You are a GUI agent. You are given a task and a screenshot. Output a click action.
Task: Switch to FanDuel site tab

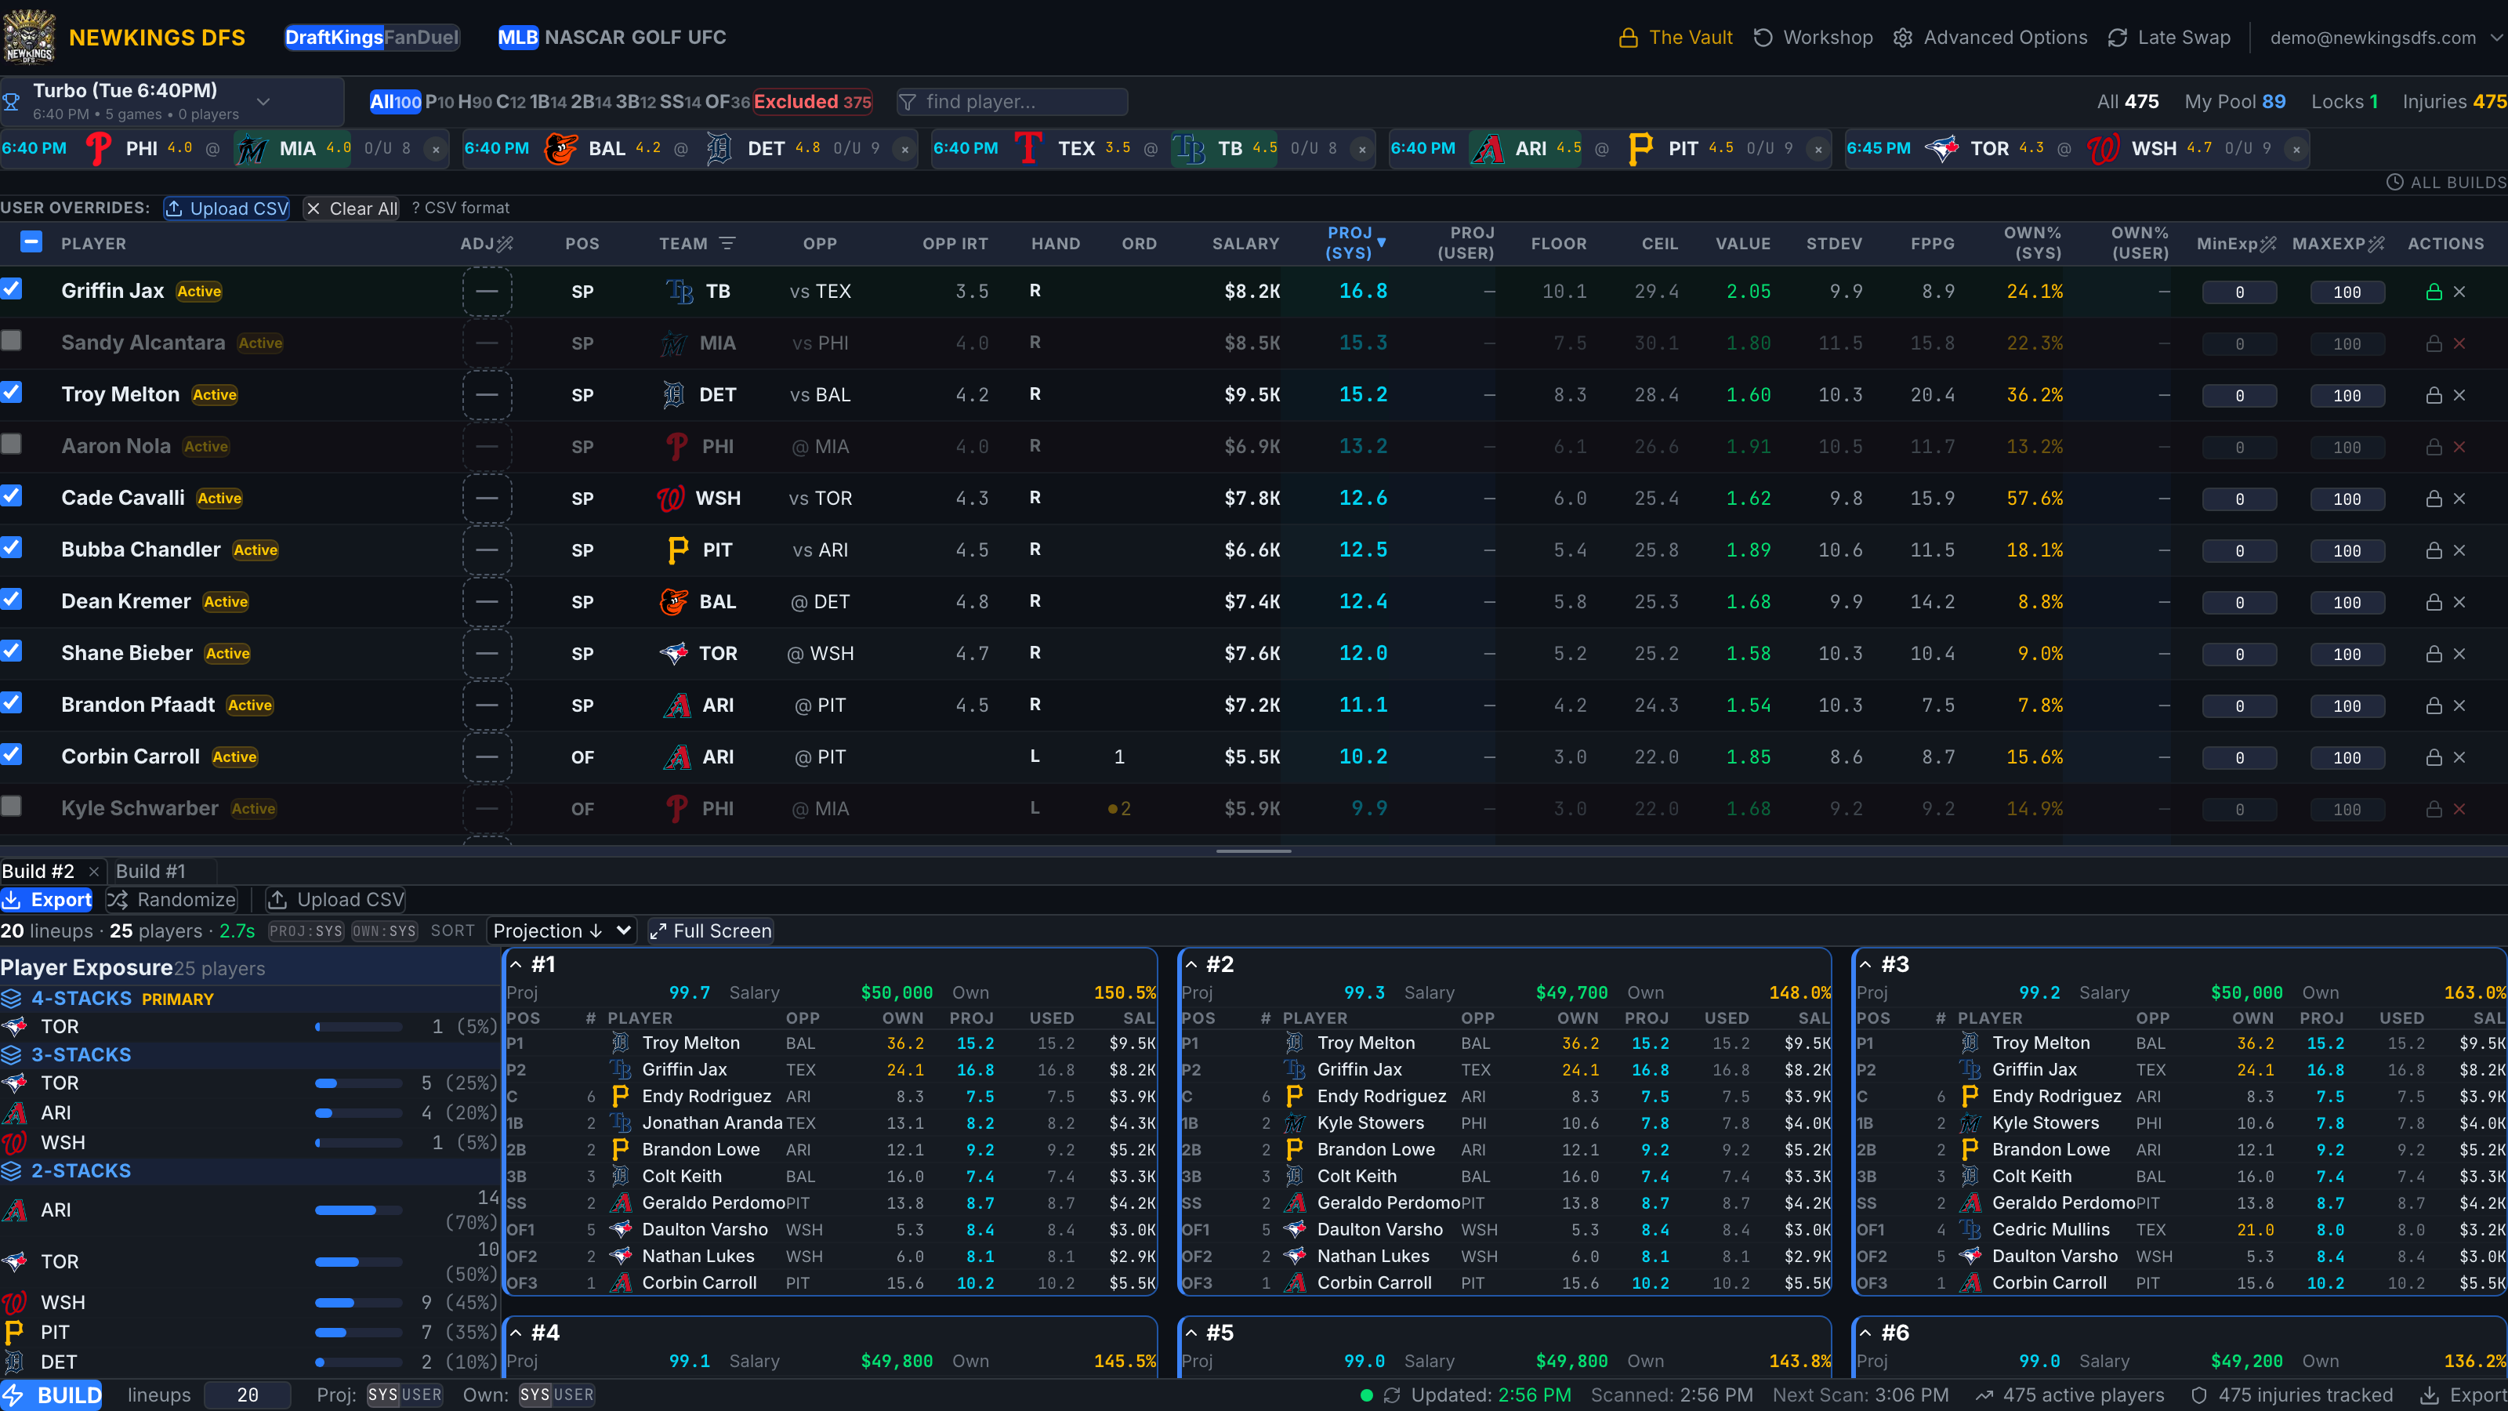point(421,38)
